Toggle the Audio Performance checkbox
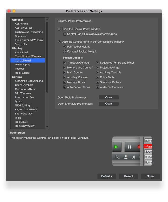The width and height of the screenshot is (168, 202). pyautogui.click(x=98, y=87)
